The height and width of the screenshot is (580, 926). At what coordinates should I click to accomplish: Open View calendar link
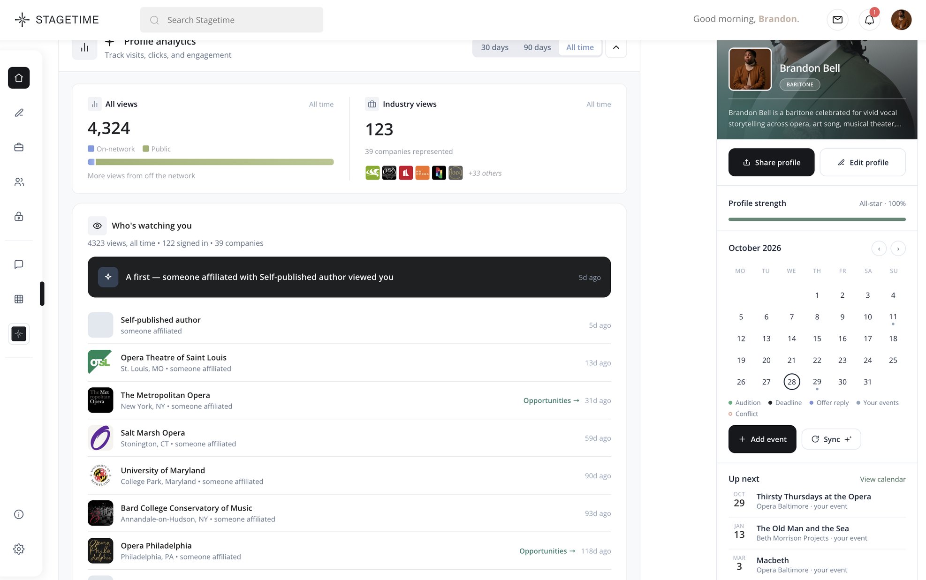882,479
